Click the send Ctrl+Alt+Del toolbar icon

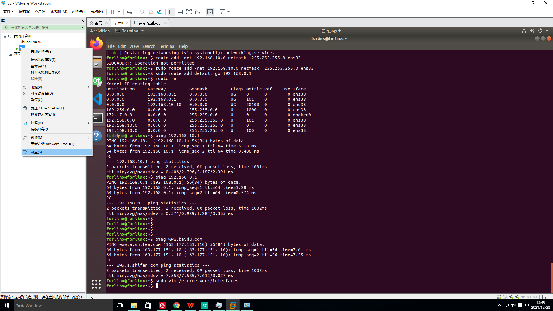(130, 12)
